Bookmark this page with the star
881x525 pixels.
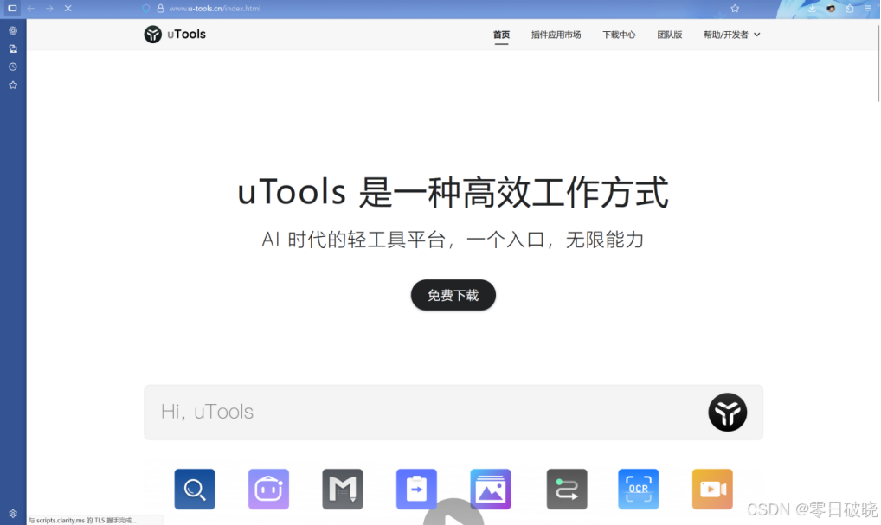tap(735, 9)
